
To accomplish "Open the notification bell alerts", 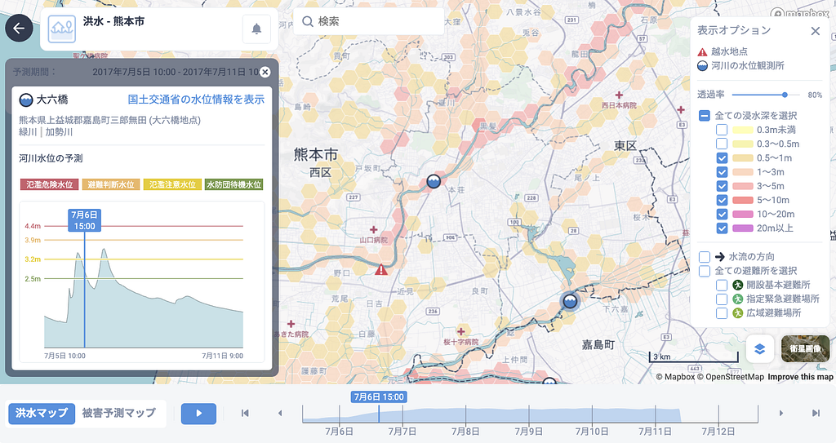I will (256, 29).
